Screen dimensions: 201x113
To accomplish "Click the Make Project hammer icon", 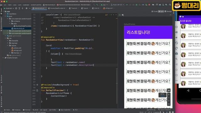I will point(97,5).
